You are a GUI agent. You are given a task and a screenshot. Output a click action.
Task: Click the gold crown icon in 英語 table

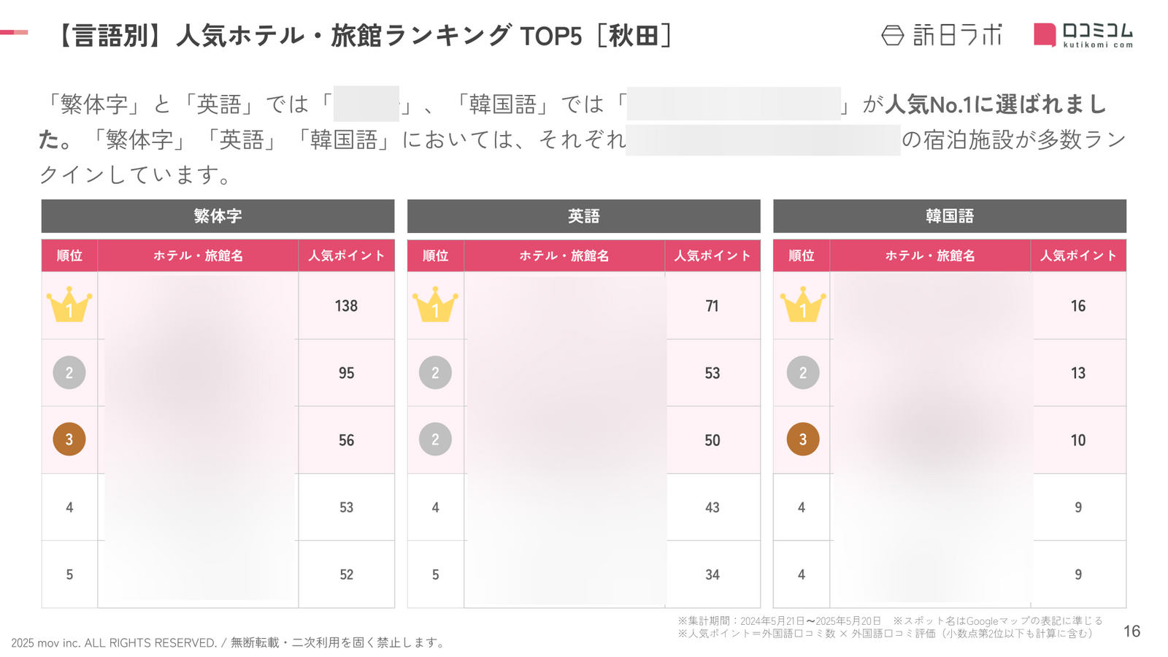(x=435, y=304)
